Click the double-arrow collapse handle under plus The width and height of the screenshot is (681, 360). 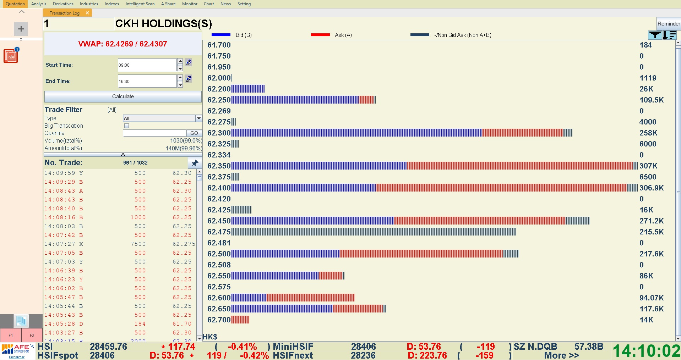[x=21, y=39]
